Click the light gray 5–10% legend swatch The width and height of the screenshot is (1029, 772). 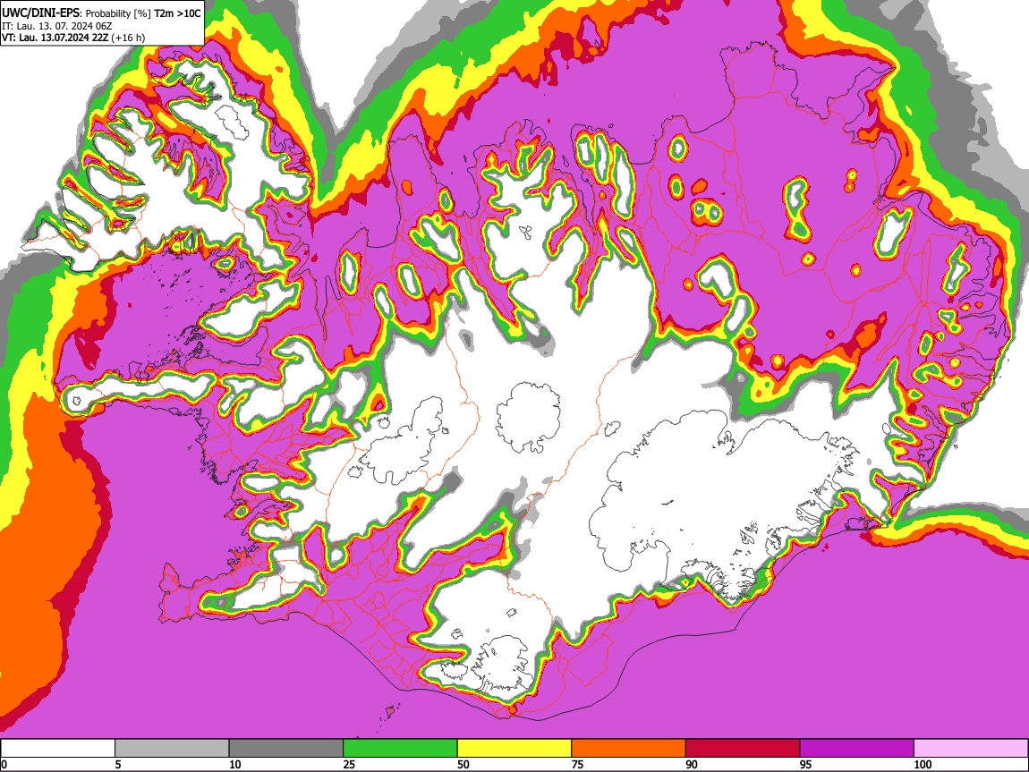tap(172, 749)
